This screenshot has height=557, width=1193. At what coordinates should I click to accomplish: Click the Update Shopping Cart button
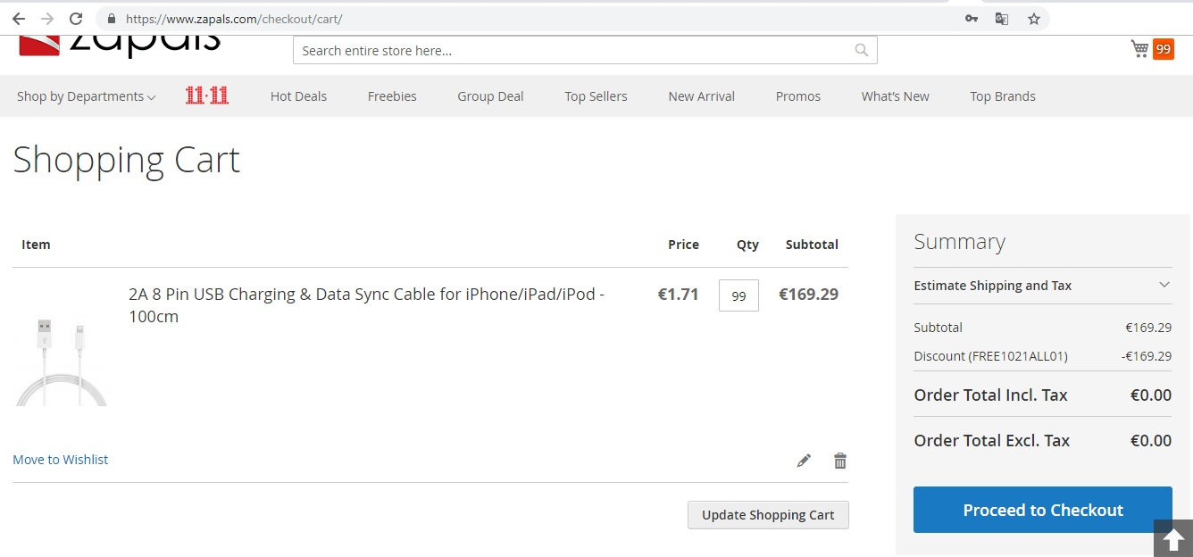click(768, 515)
